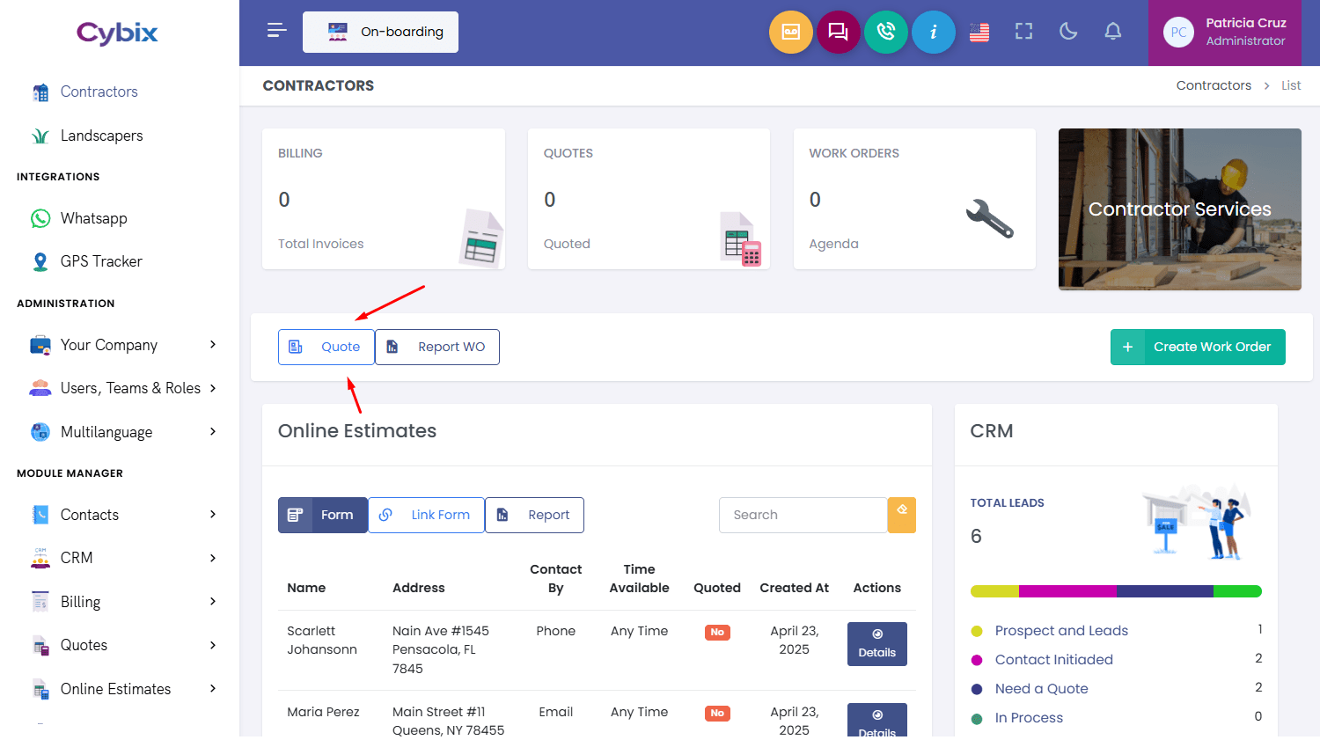This screenshot has height=740, width=1320.
Task: Click the Quotes calculator icon
Action: [741, 238]
